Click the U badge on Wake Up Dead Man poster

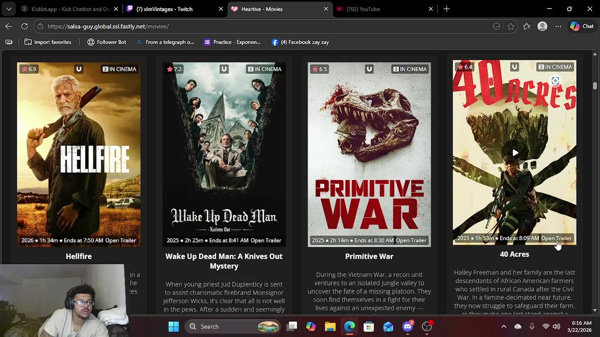(x=224, y=69)
